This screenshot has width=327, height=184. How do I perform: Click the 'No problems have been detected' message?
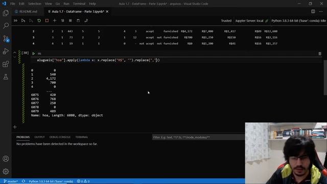(57, 144)
